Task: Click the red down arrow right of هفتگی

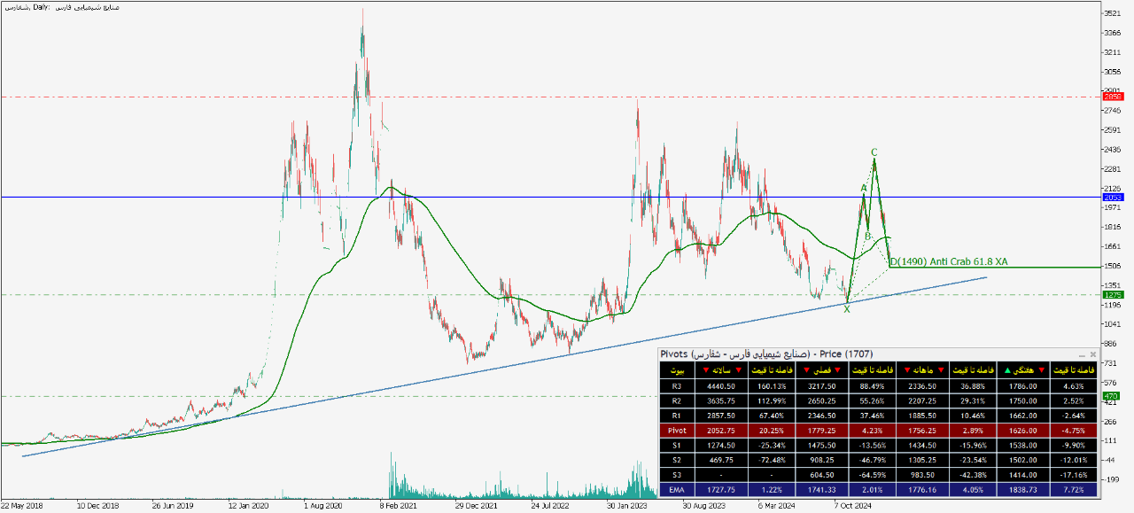Action: tap(1042, 370)
